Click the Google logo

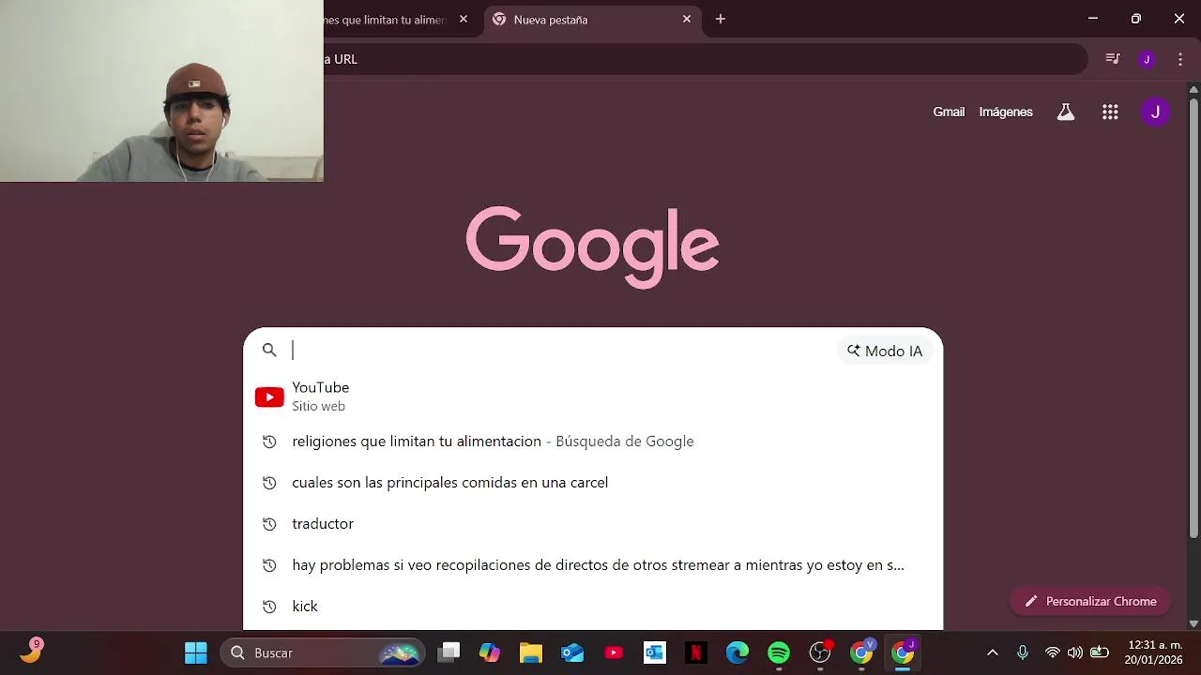(593, 247)
